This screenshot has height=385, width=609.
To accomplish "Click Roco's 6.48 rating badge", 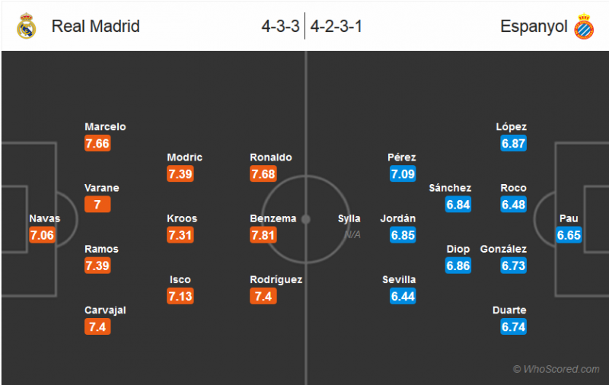I will [x=513, y=205].
